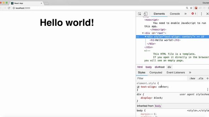Click the display: block value

[x=158, y=98]
